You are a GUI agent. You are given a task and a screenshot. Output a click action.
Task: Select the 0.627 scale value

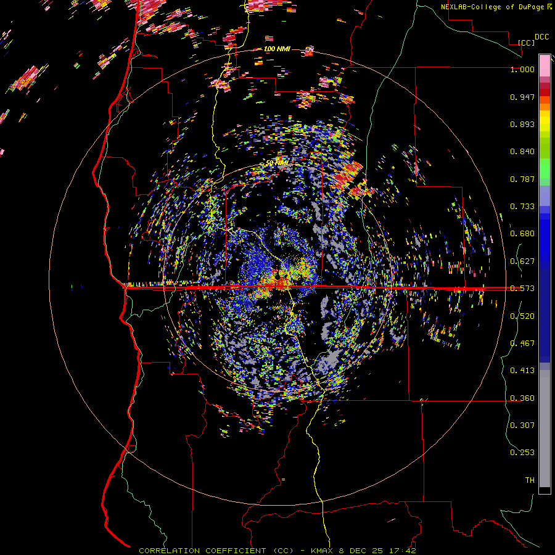coord(522,261)
